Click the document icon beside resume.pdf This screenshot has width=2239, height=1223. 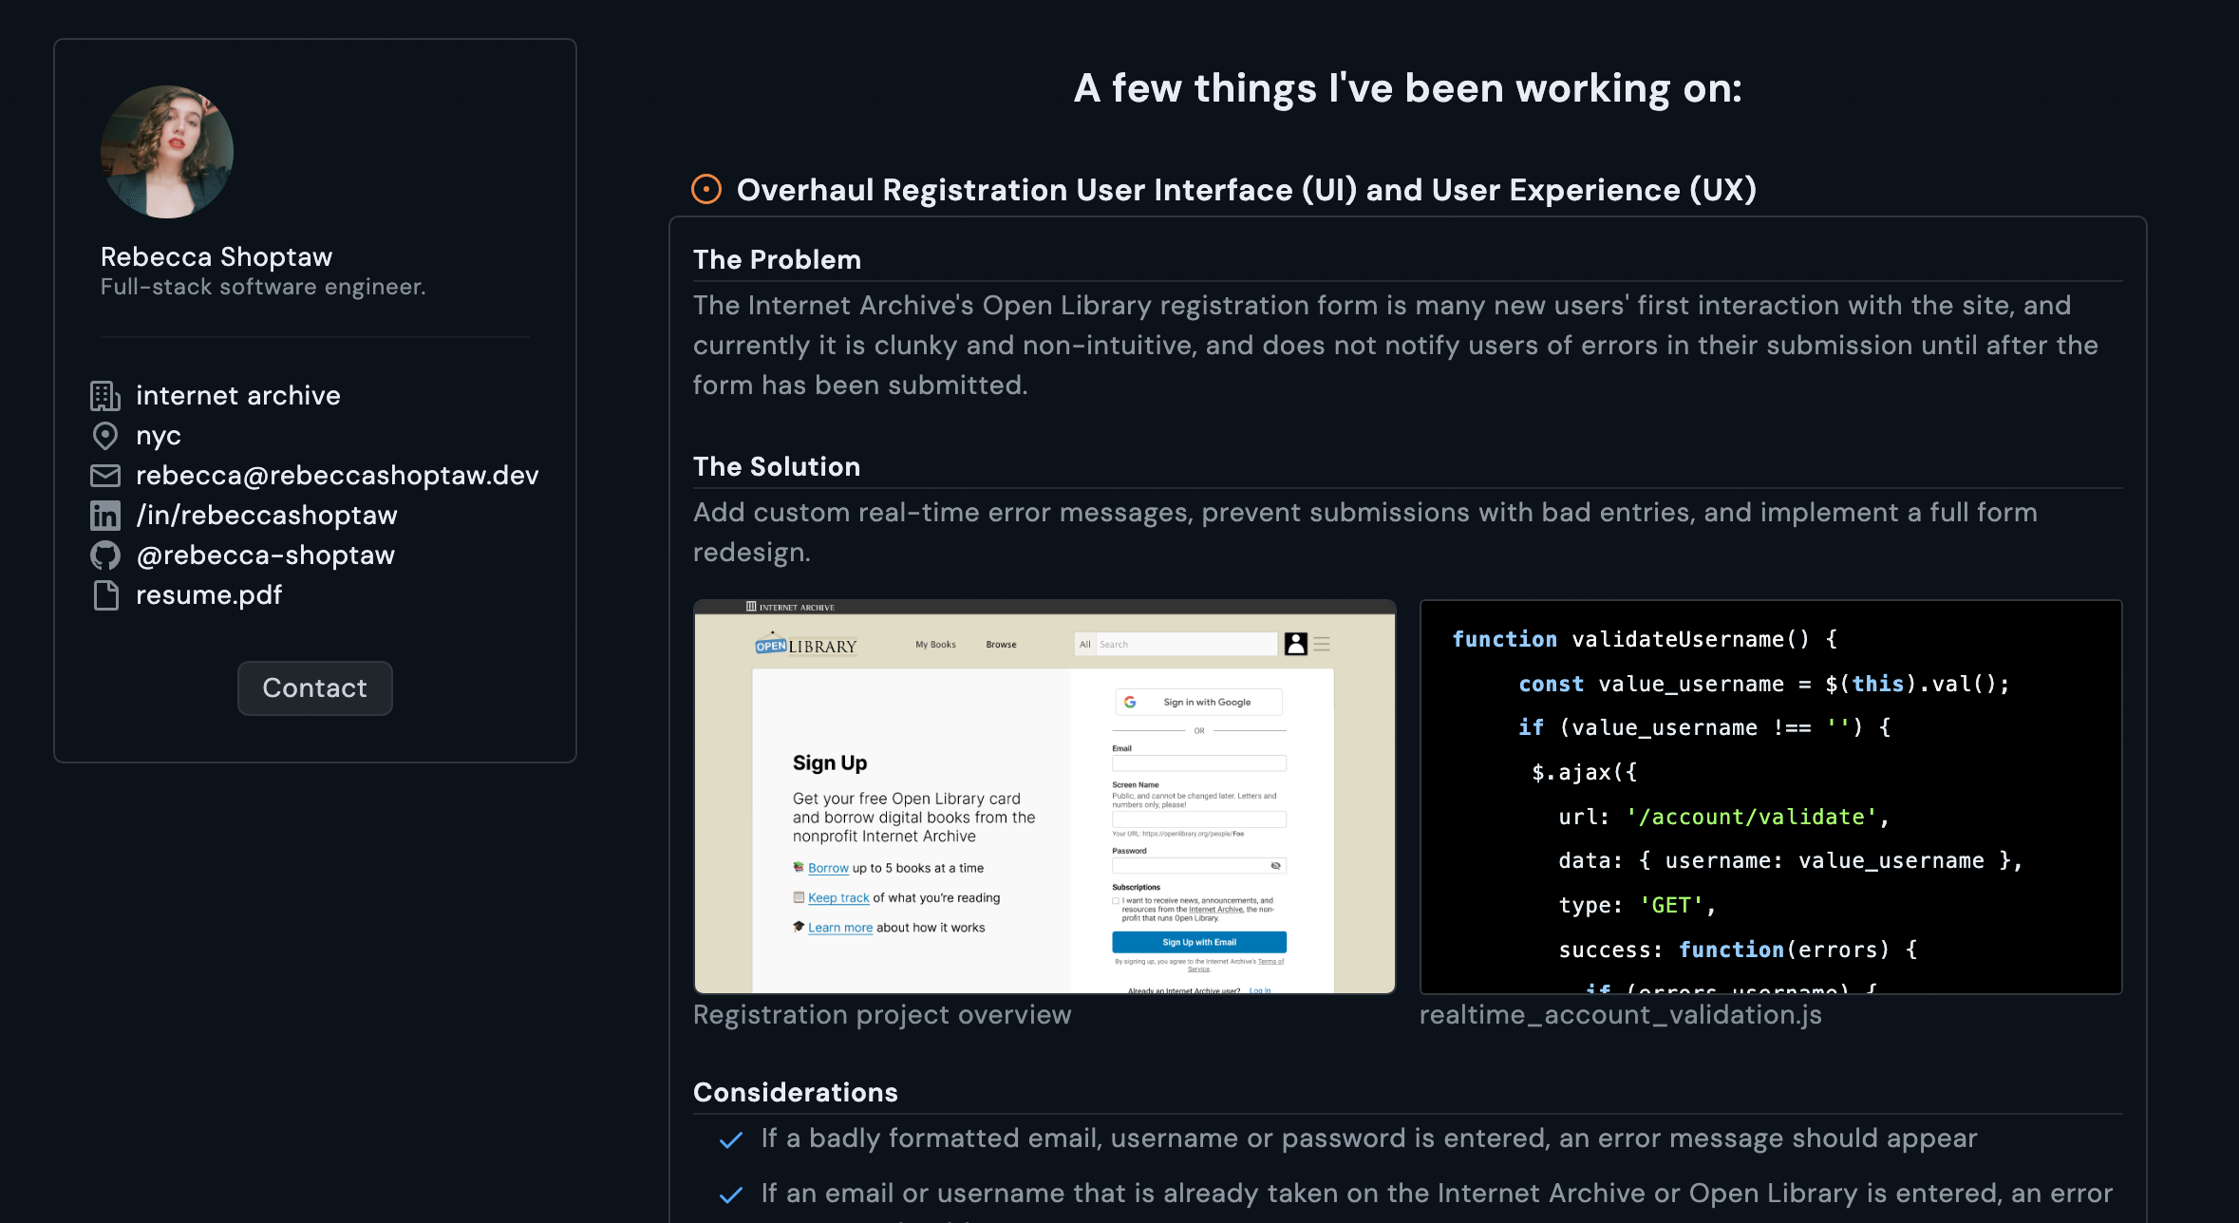[105, 595]
